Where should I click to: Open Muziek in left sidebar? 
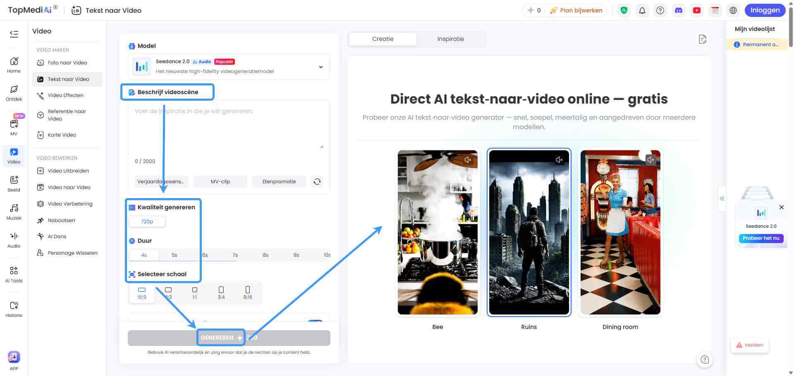pos(14,211)
